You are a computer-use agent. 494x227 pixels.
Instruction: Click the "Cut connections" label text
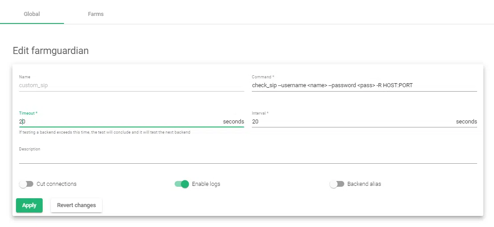coord(56,184)
